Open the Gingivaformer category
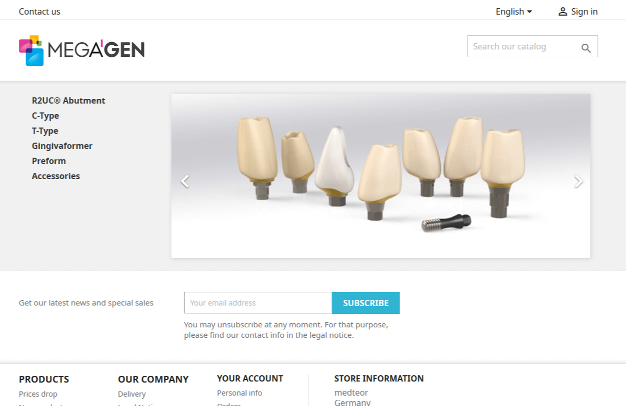Image resolution: width=626 pixels, height=406 pixels. point(62,146)
